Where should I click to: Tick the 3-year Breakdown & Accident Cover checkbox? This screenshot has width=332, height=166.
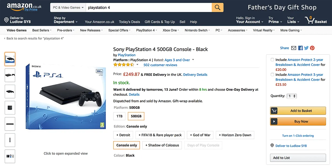(x=273, y=75)
